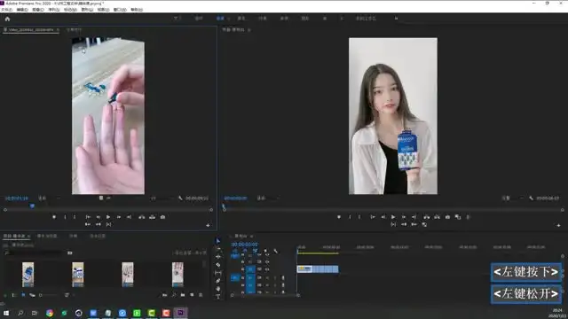Toggle Snap in timeline

245,251
